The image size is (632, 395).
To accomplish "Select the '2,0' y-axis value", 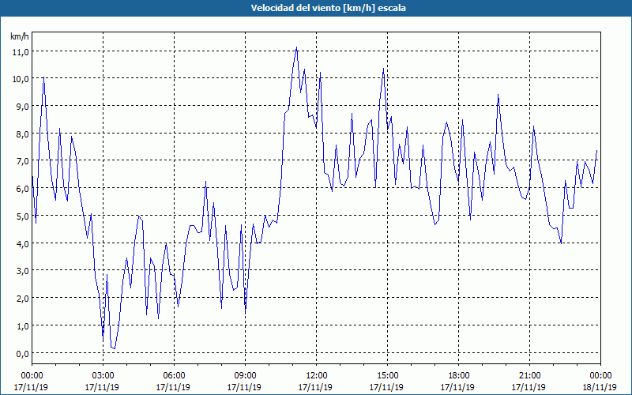I will (23, 299).
